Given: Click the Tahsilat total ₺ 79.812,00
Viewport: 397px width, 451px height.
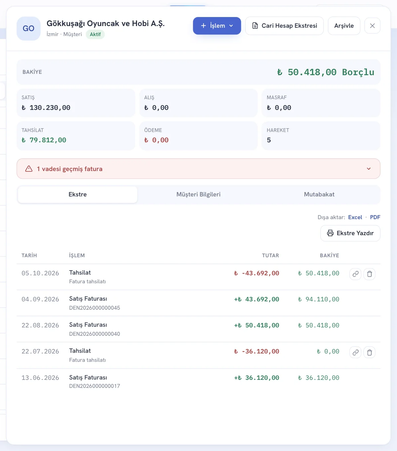Looking at the screenshot, I should 44,140.
